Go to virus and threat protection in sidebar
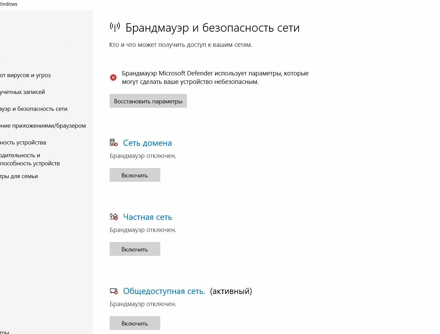The width and height of the screenshot is (440, 334). [x=25, y=75]
